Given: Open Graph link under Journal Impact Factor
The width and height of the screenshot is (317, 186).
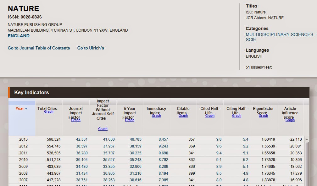Looking at the screenshot, I should (76, 120).
